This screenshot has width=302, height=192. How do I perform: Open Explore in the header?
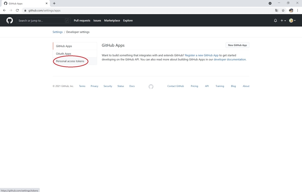128,21
